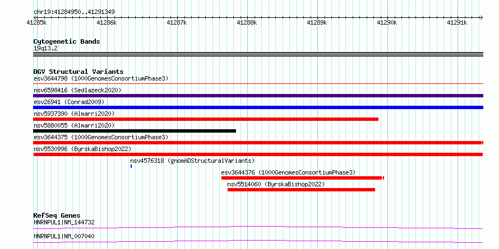Image resolution: width=499 pixels, height=249 pixels.
Task: Click the magenta NM_144732 transcript line
Action: click(x=258, y=227)
